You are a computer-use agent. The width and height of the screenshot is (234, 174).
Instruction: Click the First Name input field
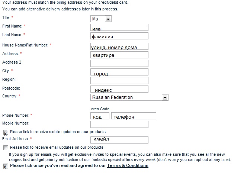(119, 28)
